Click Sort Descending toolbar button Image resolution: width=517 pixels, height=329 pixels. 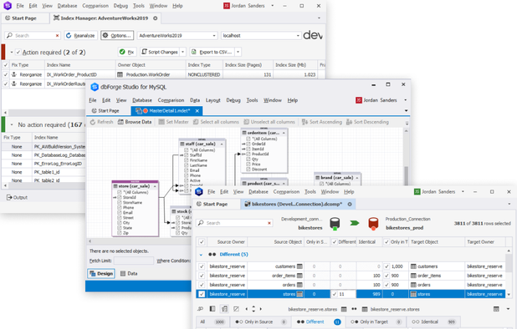tap(367, 122)
